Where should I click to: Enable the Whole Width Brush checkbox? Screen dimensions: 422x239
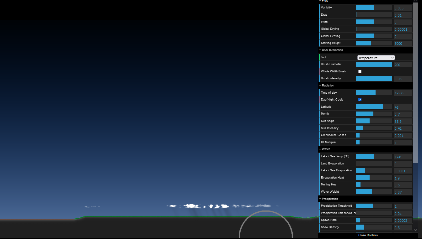click(x=360, y=71)
